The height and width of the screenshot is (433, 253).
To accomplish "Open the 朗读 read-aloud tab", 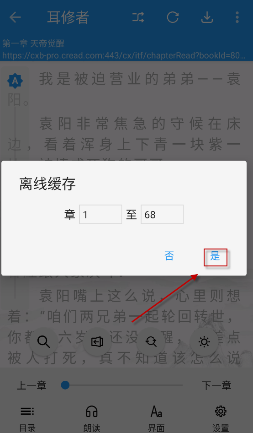I will click(x=92, y=418).
